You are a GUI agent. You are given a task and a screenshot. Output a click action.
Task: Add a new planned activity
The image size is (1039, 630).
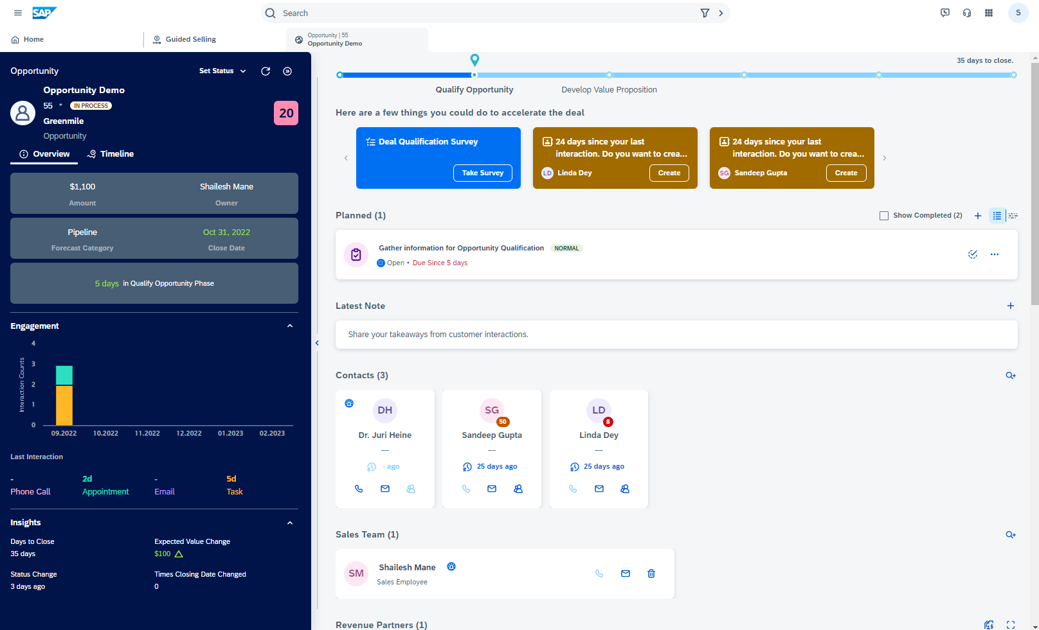[978, 216]
